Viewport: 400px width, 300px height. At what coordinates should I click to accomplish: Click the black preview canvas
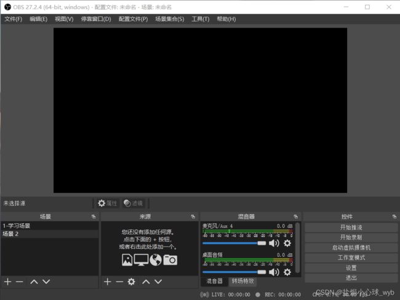tap(200, 111)
